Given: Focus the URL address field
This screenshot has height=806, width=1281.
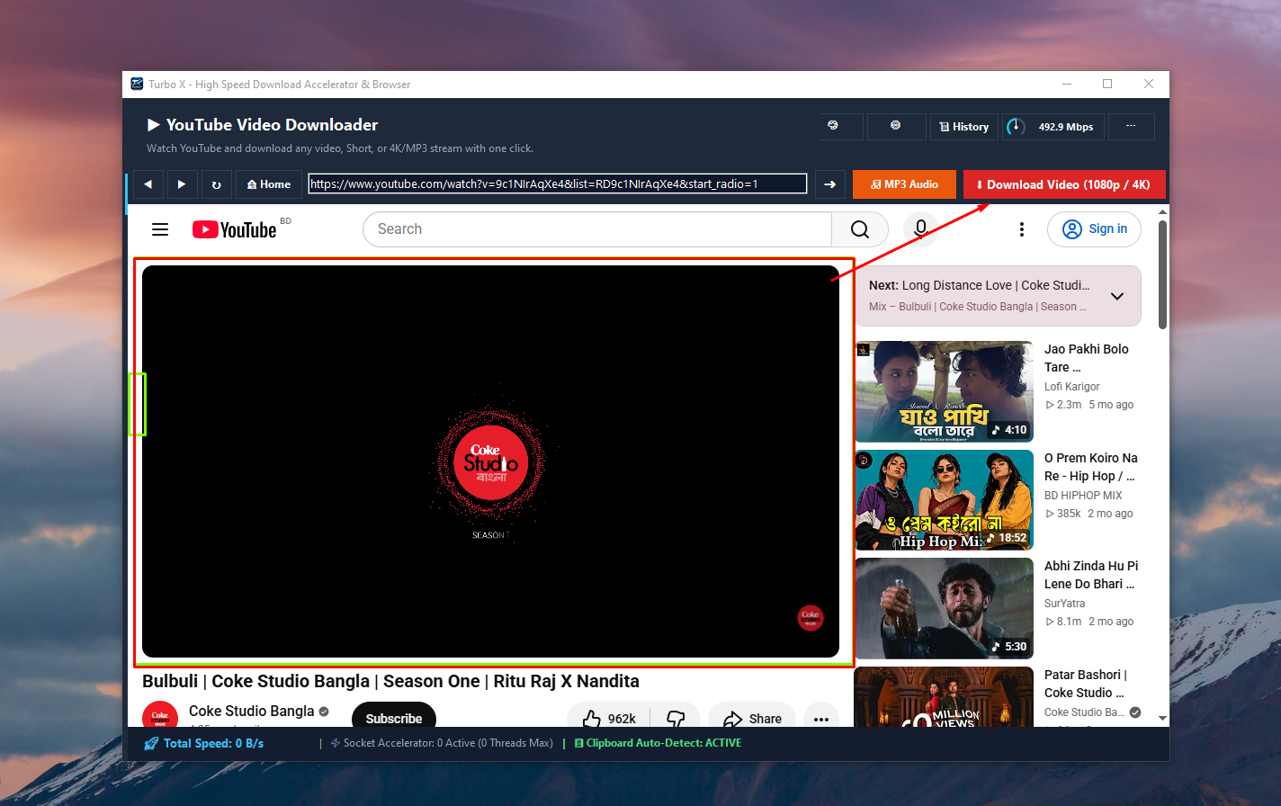Looking at the screenshot, I should click(x=558, y=184).
